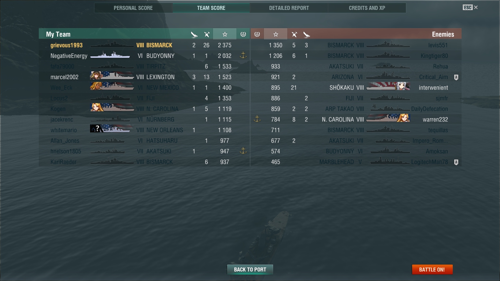Return using the Back to Port button
The height and width of the screenshot is (281, 500).
250,270
